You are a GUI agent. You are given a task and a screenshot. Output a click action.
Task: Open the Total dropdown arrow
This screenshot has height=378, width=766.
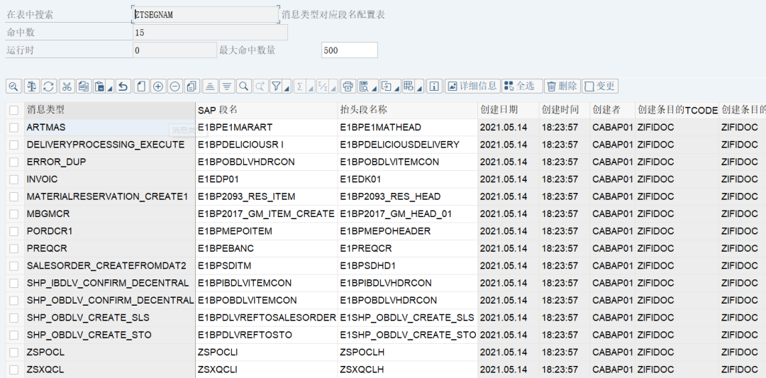pyautogui.click(x=311, y=88)
